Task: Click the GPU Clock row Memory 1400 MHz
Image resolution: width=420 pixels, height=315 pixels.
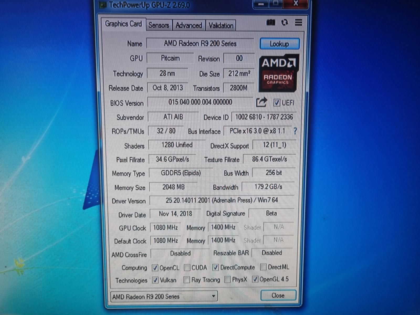Action: click(223, 227)
